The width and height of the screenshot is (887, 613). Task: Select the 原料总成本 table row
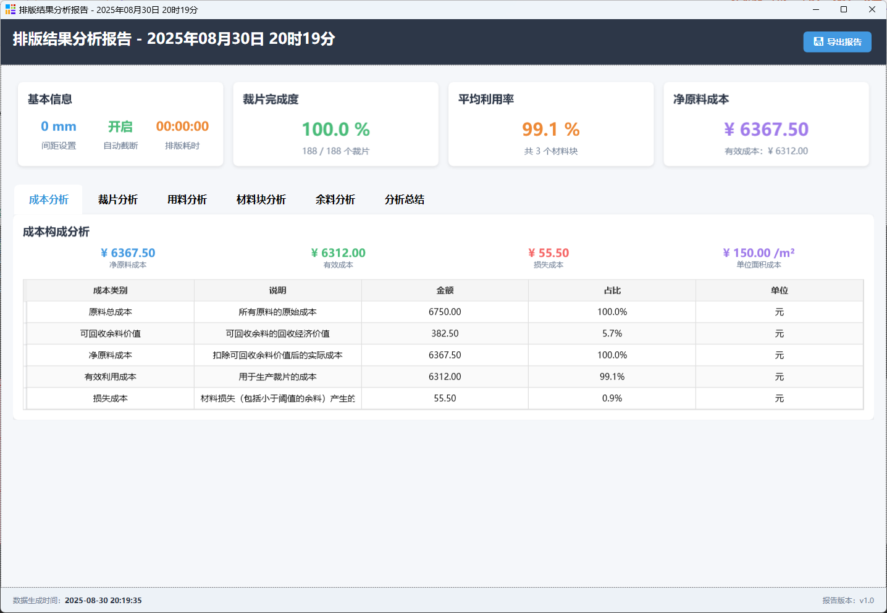coord(111,312)
